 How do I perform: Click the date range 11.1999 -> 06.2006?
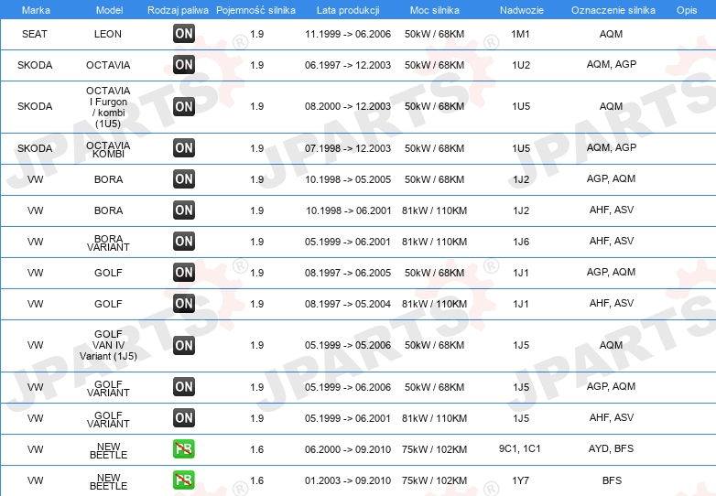point(348,34)
